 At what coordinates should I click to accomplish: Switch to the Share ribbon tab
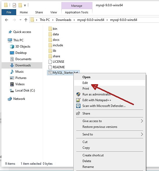point(39,12)
